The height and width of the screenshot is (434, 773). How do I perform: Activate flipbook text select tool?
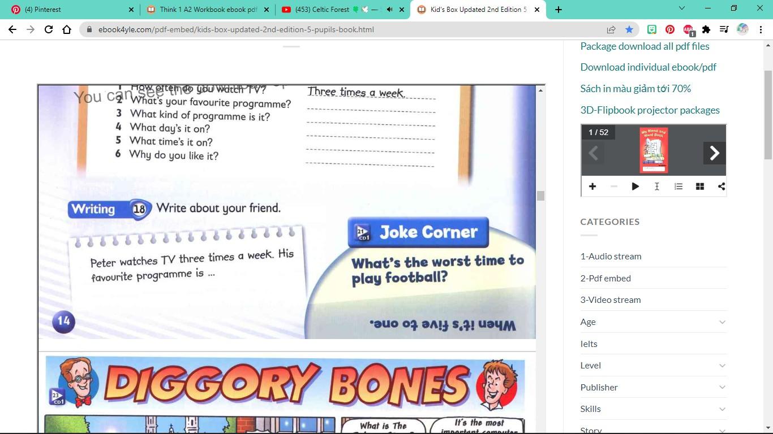pyautogui.click(x=657, y=186)
